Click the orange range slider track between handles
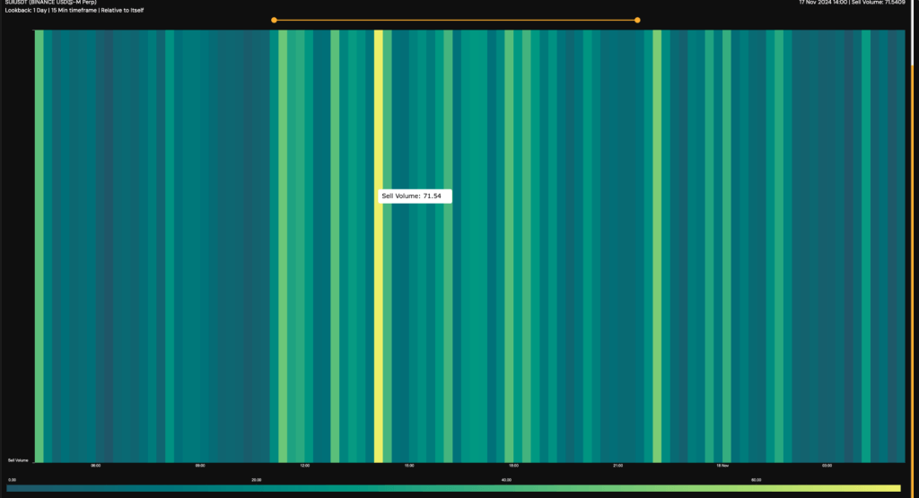 (455, 20)
